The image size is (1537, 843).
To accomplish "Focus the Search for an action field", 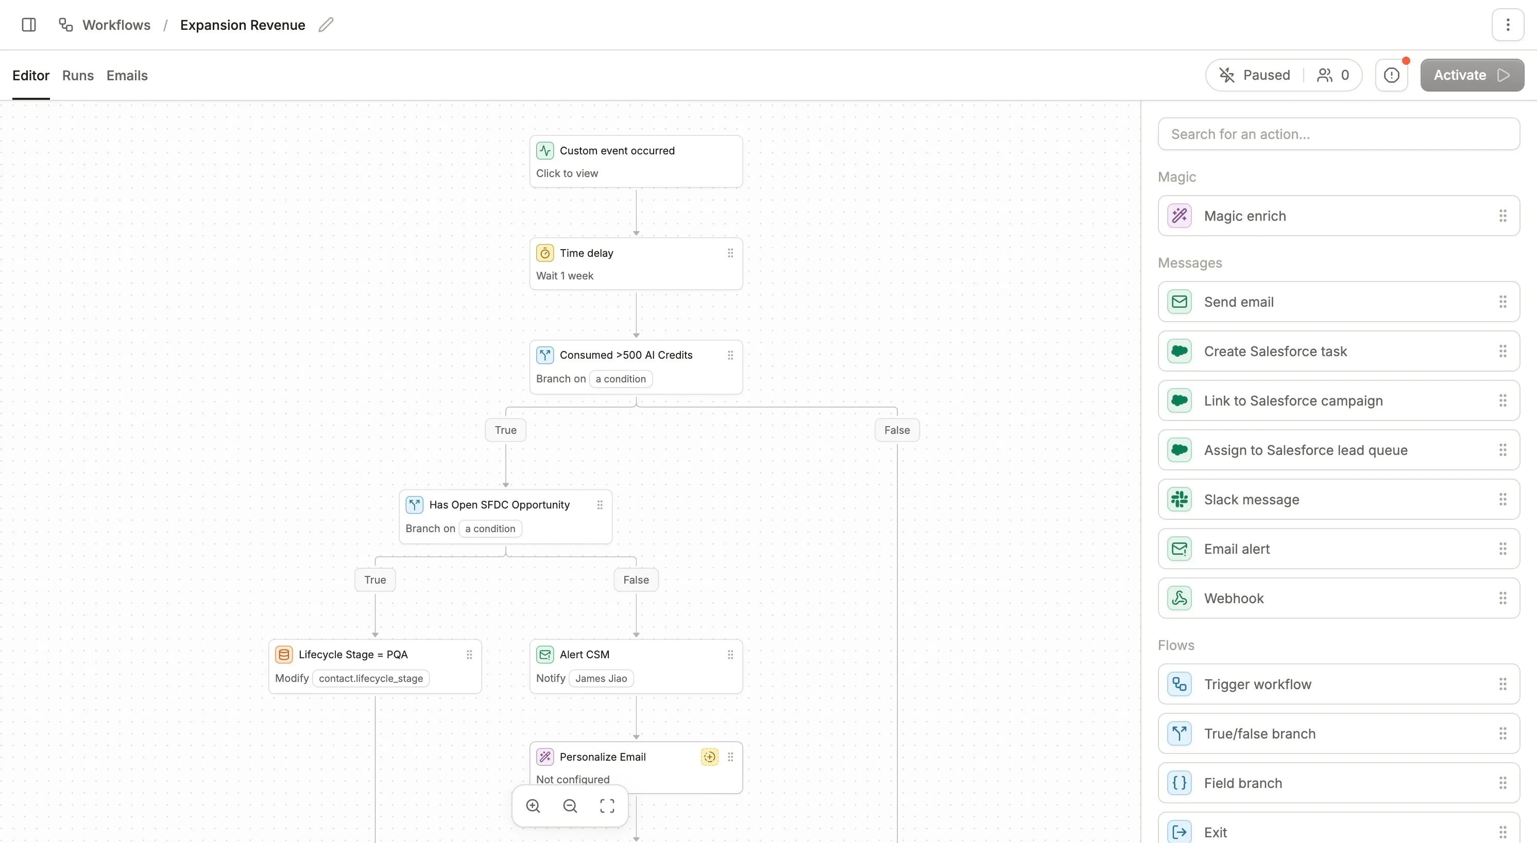I will (1338, 134).
